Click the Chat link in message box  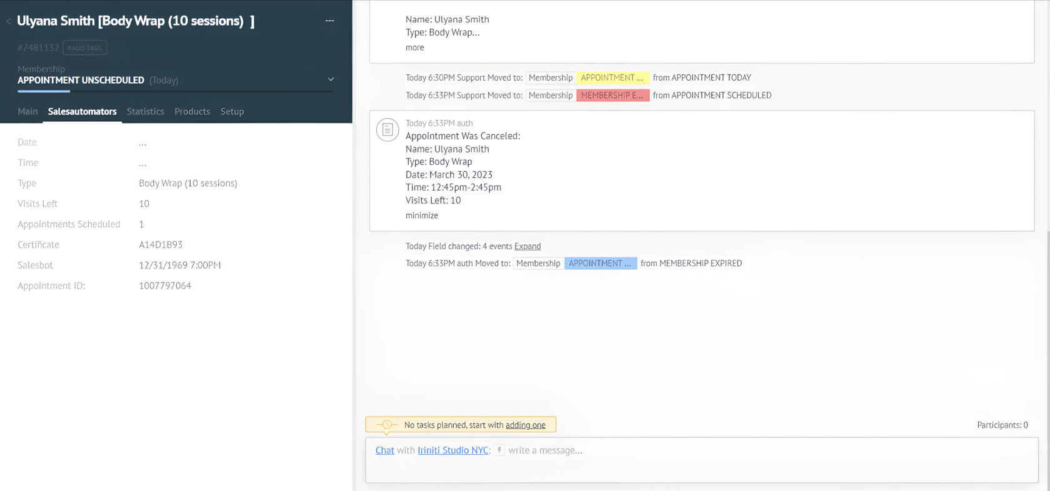[x=384, y=450]
